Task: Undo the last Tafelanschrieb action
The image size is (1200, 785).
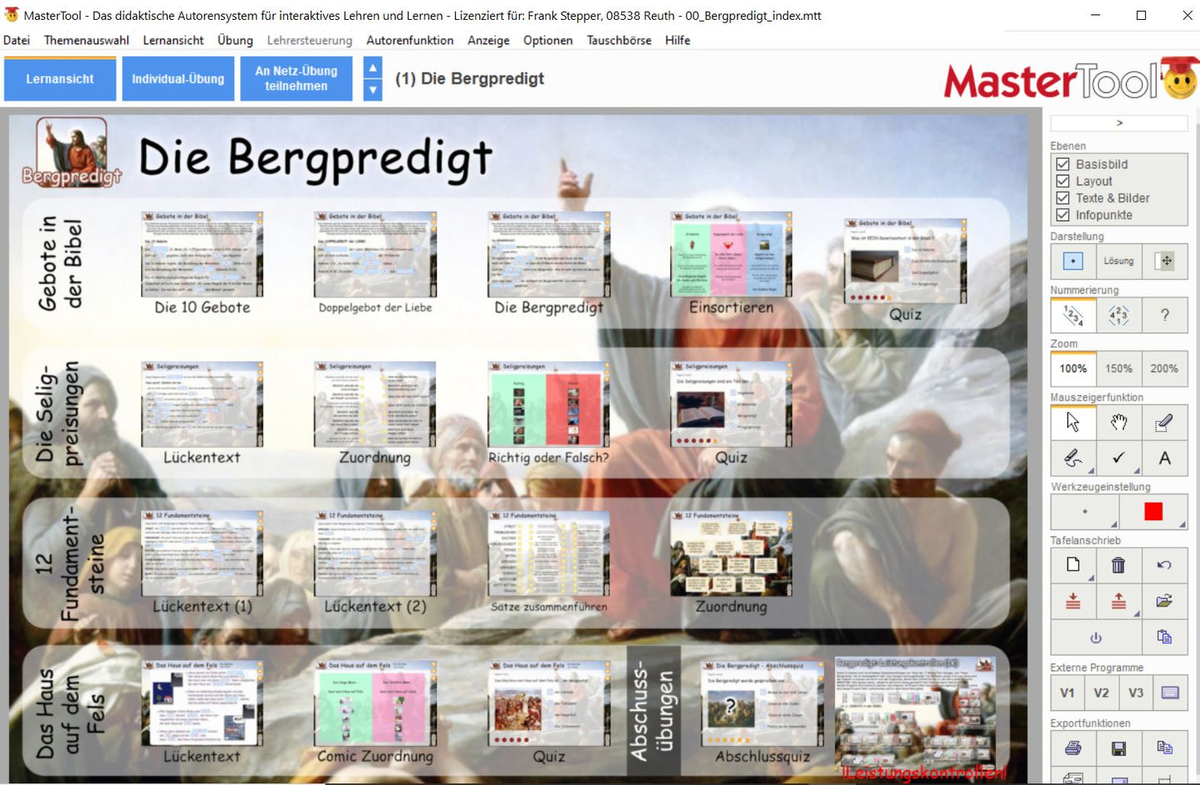Action: click(1164, 566)
